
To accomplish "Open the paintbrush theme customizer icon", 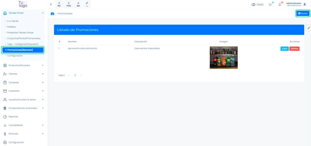I will pyautogui.click(x=308, y=28).
